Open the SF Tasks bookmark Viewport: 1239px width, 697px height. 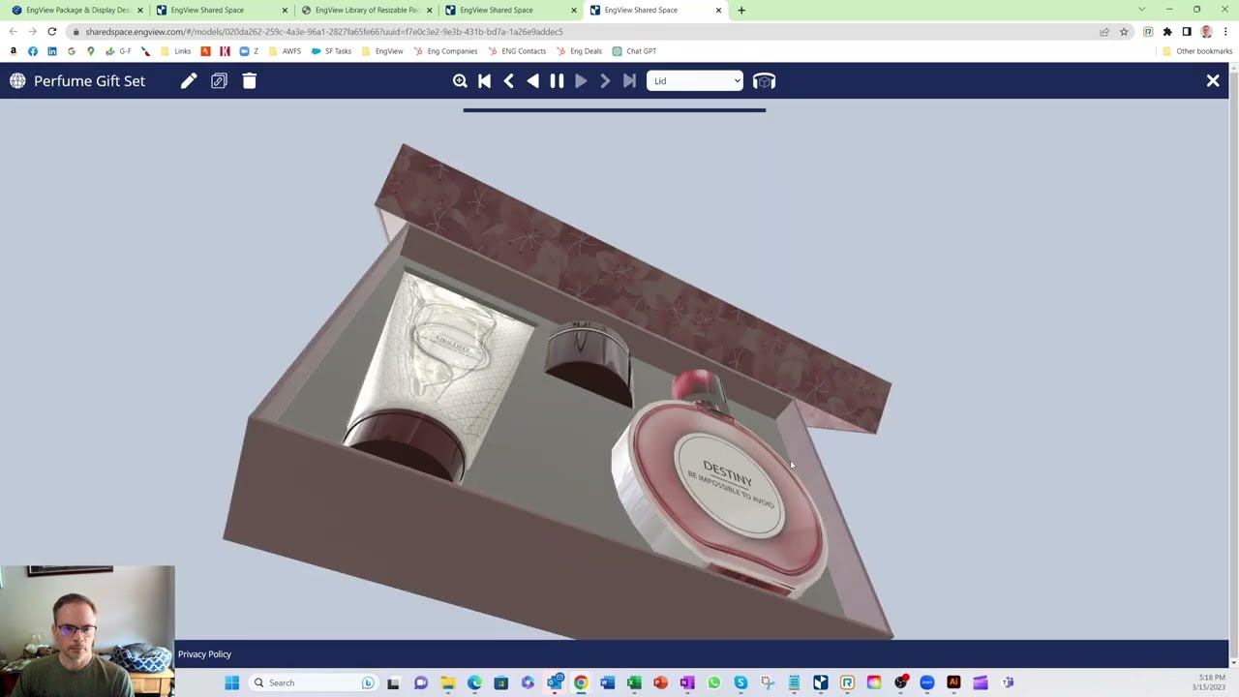click(331, 51)
